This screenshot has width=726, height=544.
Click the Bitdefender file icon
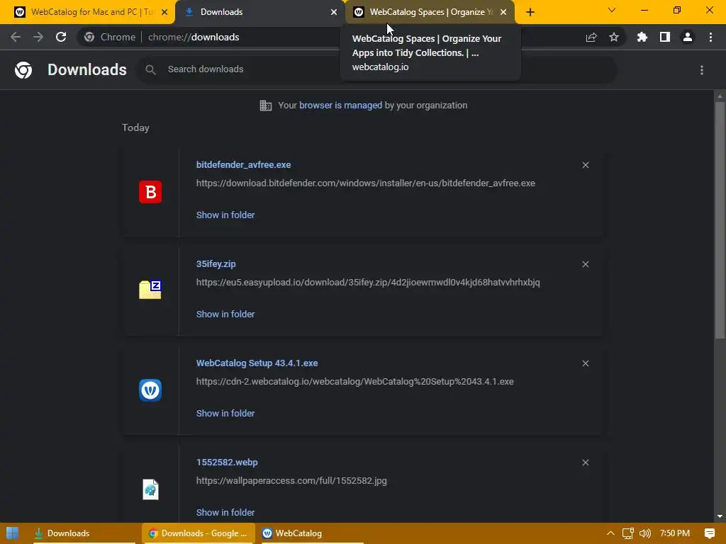(150, 192)
